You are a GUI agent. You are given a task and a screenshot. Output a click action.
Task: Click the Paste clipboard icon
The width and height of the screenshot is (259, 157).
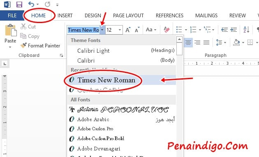point(11,30)
